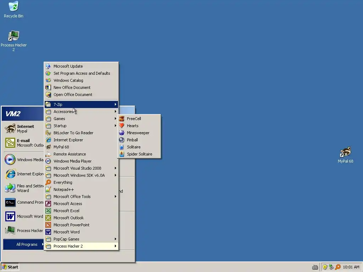Open Windows Media in the recent programs list
This screenshot has height=272, width=363.
[x=24, y=160]
